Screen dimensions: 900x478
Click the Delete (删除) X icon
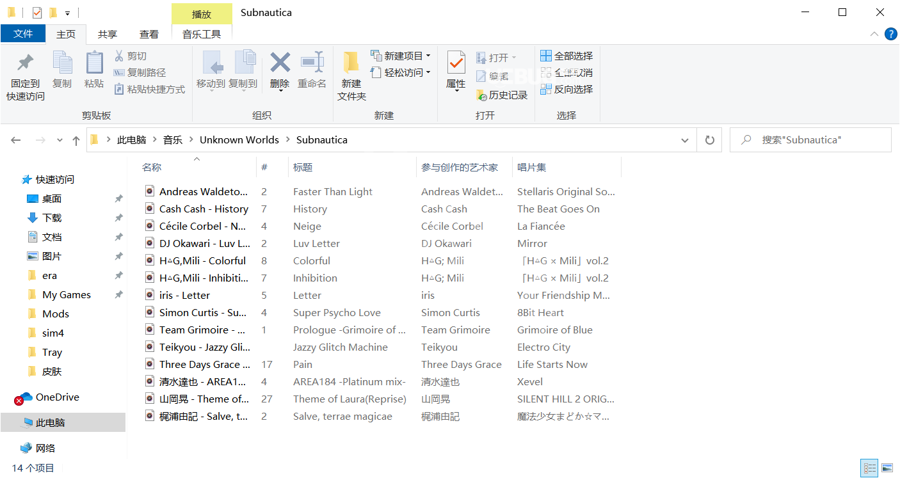[280, 63]
